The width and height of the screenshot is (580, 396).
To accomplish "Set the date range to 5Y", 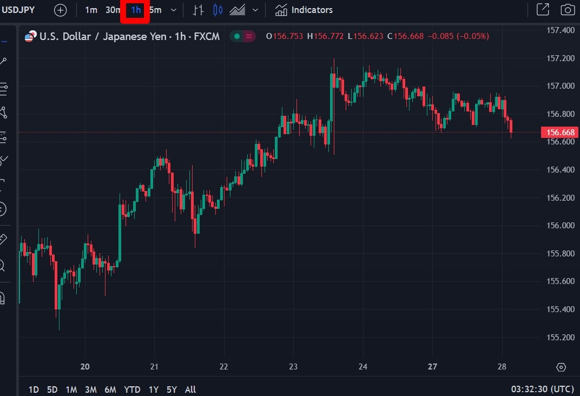I will [172, 390].
